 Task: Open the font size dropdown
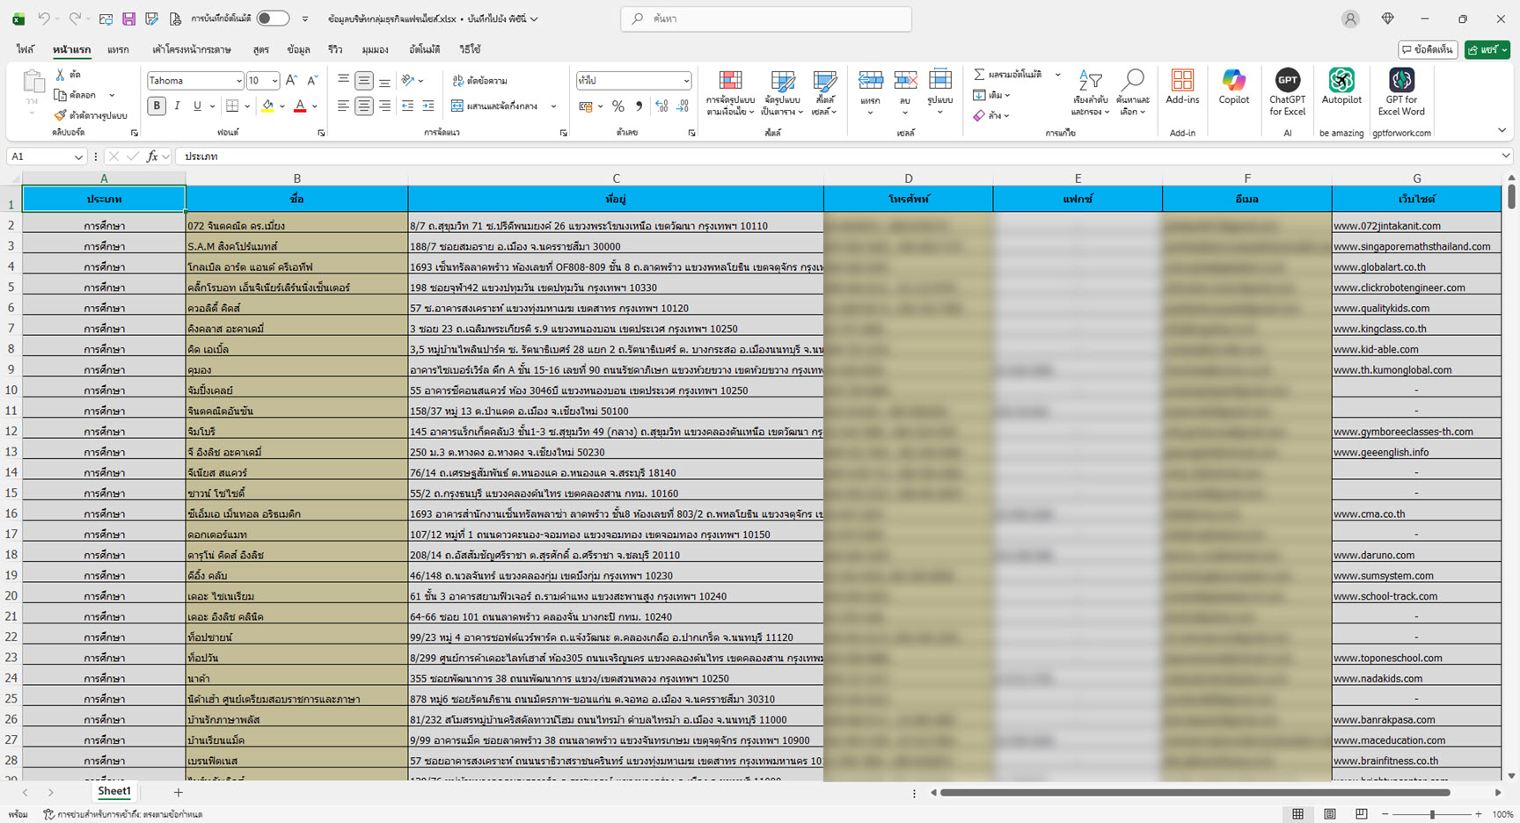(274, 81)
